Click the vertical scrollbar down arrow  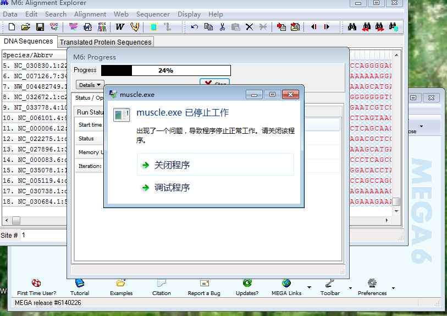(x=396, y=211)
